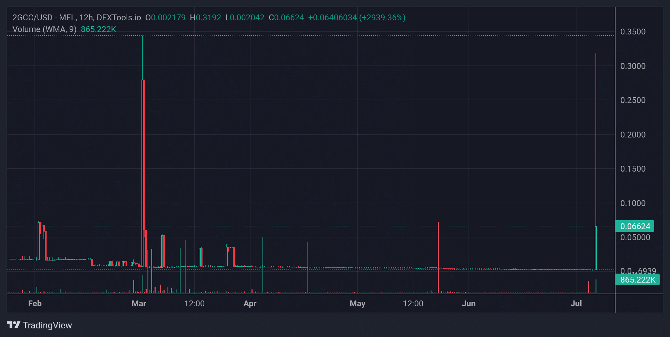The height and width of the screenshot is (337, 670).
Task: Click the 0.2000 price axis label
Action: point(633,135)
